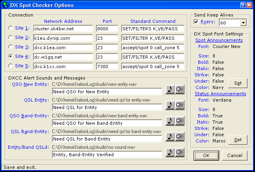Click the Status Announcements link
The image size is (255, 172).
tap(220, 94)
